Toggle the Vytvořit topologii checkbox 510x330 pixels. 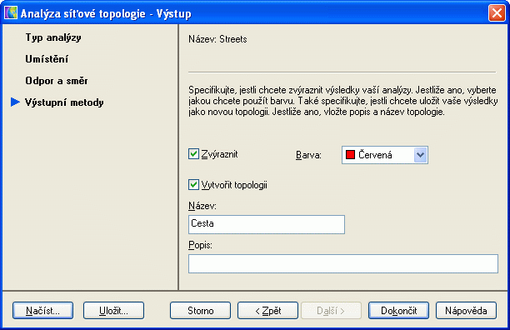193,185
